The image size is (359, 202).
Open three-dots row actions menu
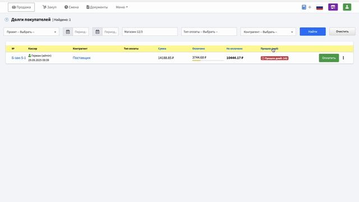pos(343,58)
